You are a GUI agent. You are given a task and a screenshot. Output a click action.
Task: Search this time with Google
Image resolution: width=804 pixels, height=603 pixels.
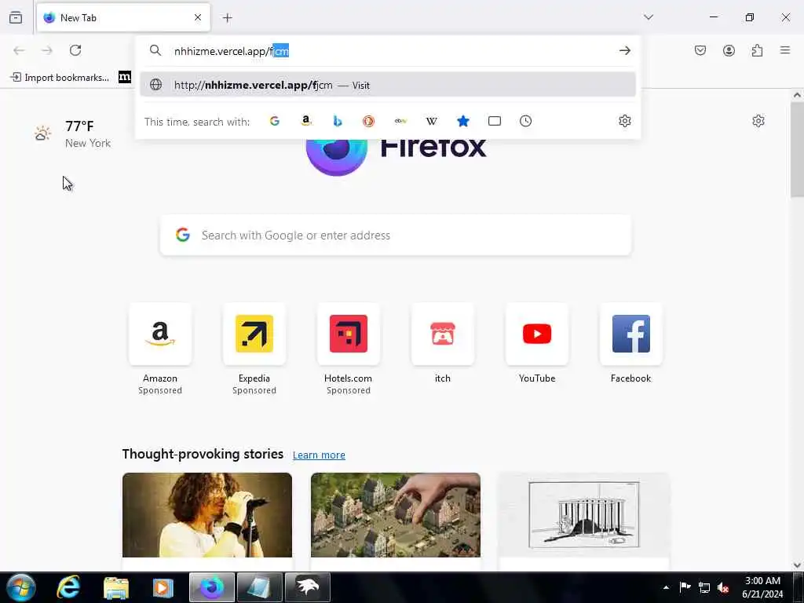[x=275, y=121]
